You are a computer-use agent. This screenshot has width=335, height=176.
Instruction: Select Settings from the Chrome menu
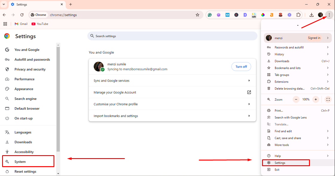pyautogui.click(x=280, y=163)
